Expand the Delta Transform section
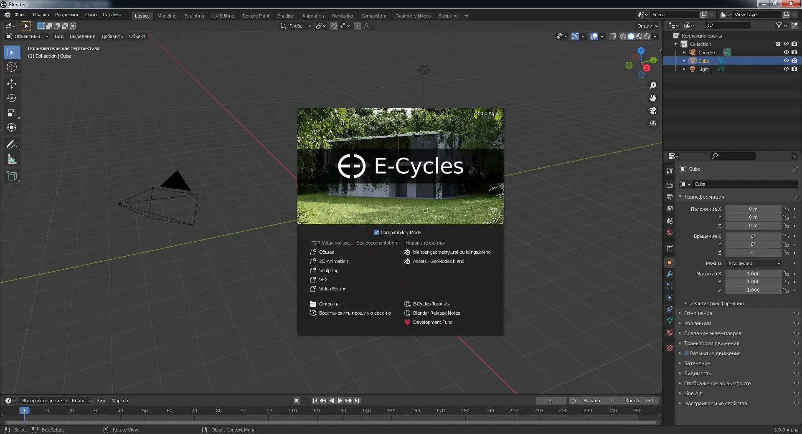The image size is (802, 434). click(716, 303)
